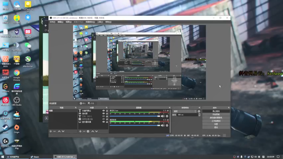This screenshot has width=283, height=159.
Task: Click the Start Virtual Camera button
Action: point(216,118)
